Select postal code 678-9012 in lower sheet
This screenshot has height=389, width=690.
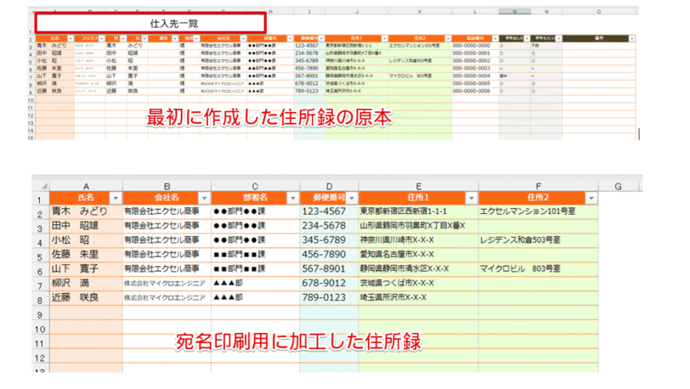pyautogui.click(x=329, y=284)
